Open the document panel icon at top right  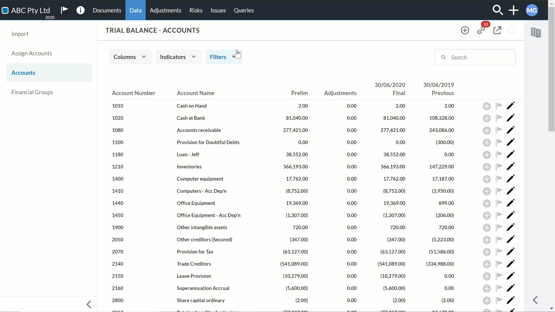click(x=536, y=32)
